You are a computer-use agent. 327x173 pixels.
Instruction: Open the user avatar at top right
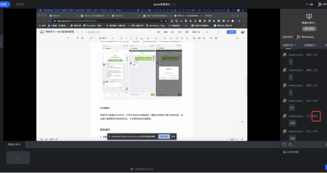click(320, 4)
